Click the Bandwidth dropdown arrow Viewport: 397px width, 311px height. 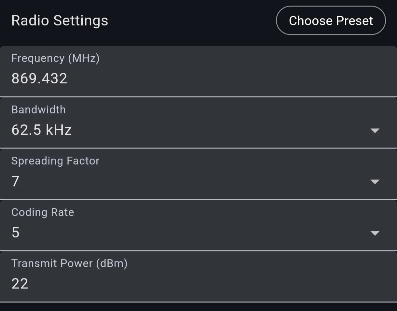pyautogui.click(x=375, y=131)
